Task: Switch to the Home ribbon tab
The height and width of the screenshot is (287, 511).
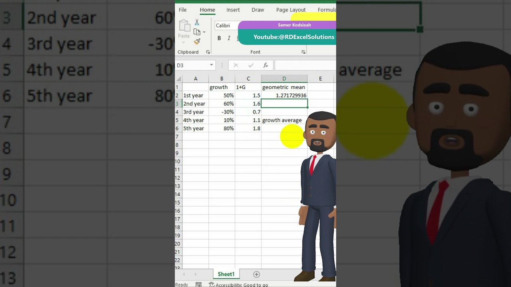Action: pyautogui.click(x=208, y=10)
